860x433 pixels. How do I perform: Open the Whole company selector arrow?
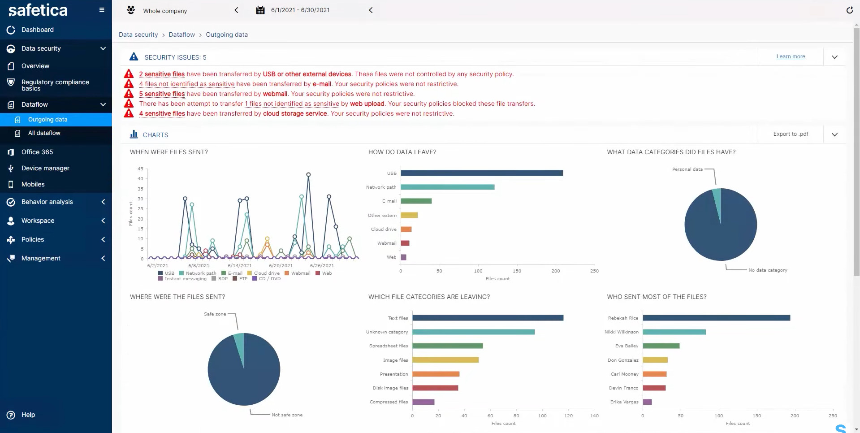236,10
